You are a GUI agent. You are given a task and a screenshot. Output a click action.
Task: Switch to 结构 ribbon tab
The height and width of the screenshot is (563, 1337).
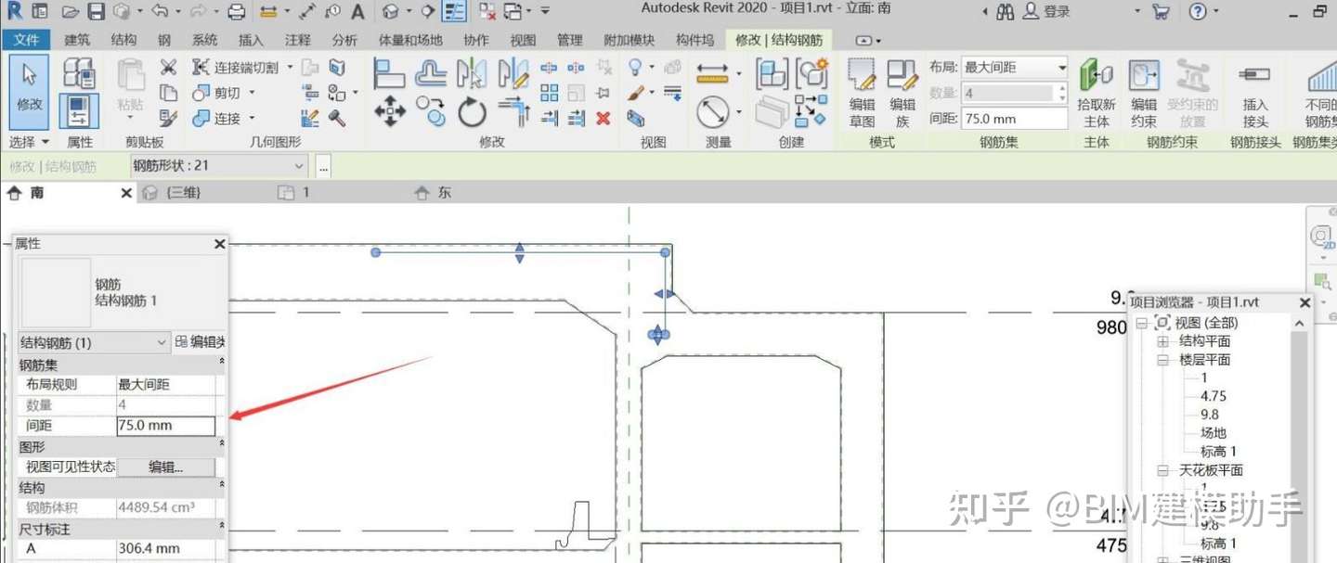tap(123, 40)
